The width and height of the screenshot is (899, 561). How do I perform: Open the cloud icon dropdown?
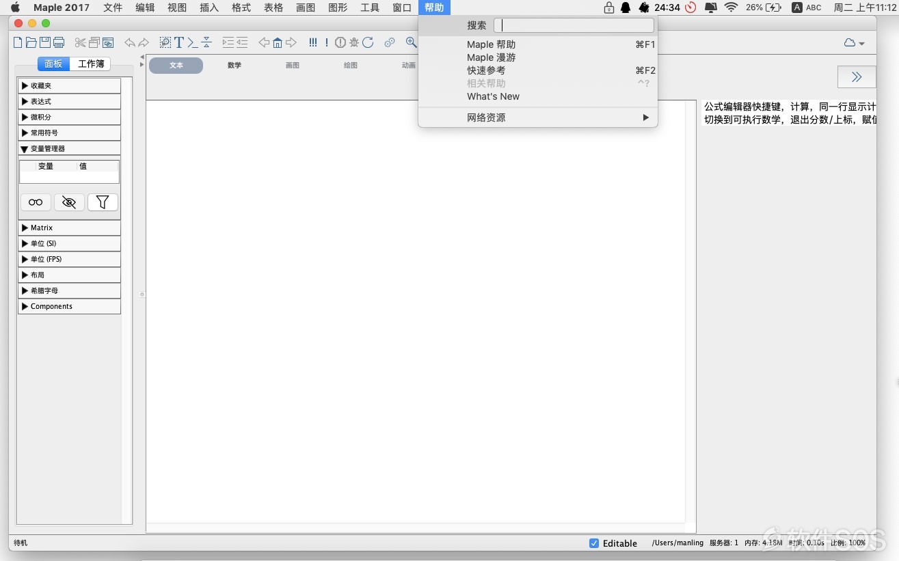tap(854, 43)
